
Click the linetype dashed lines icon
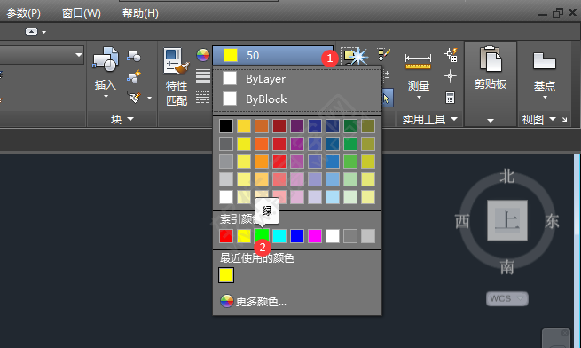click(x=202, y=98)
